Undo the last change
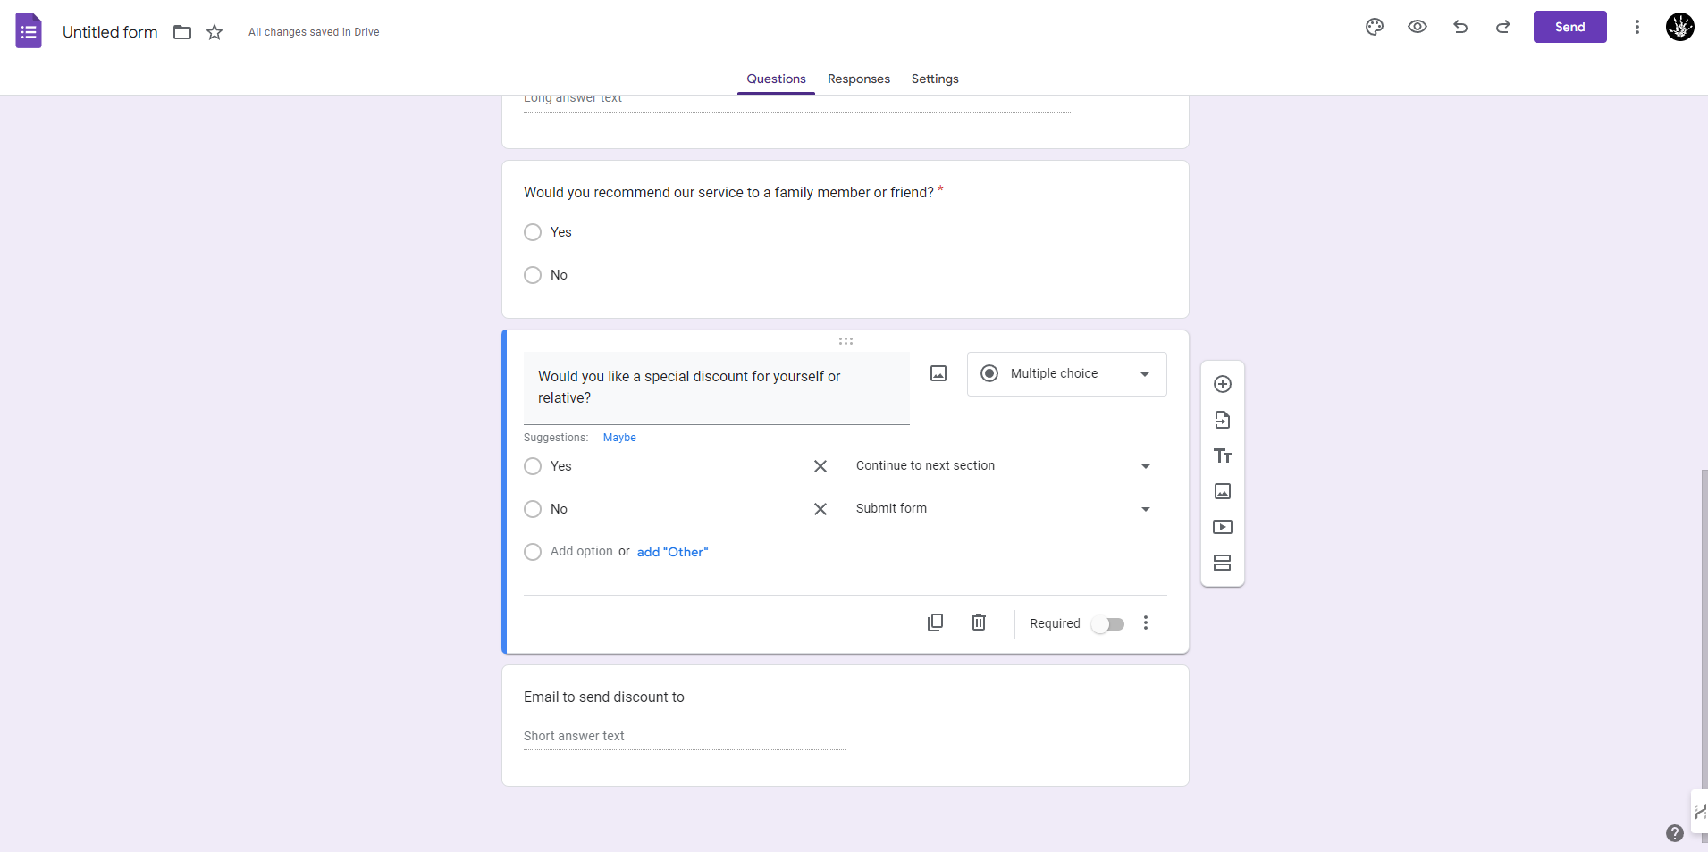The width and height of the screenshot is (1708, 852). (1460, 27)
